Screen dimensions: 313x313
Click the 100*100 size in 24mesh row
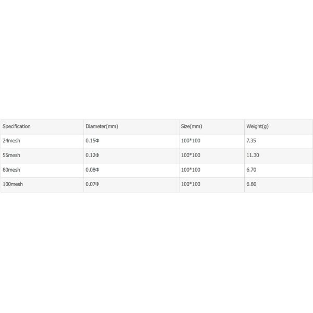click(x=190, y=141)
